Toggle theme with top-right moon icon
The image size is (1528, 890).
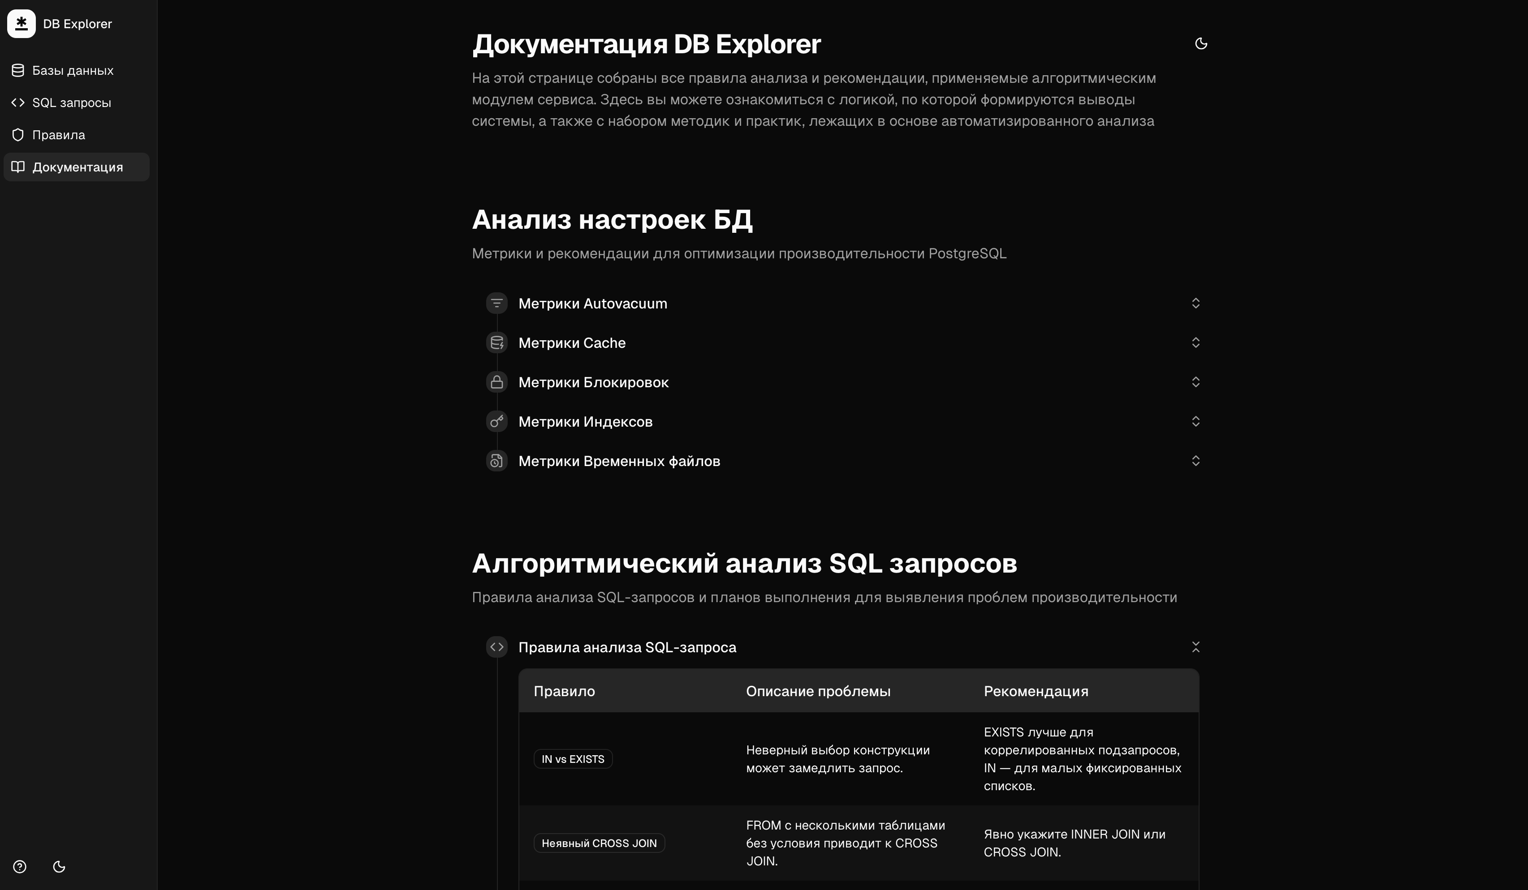click(1200, 43)
